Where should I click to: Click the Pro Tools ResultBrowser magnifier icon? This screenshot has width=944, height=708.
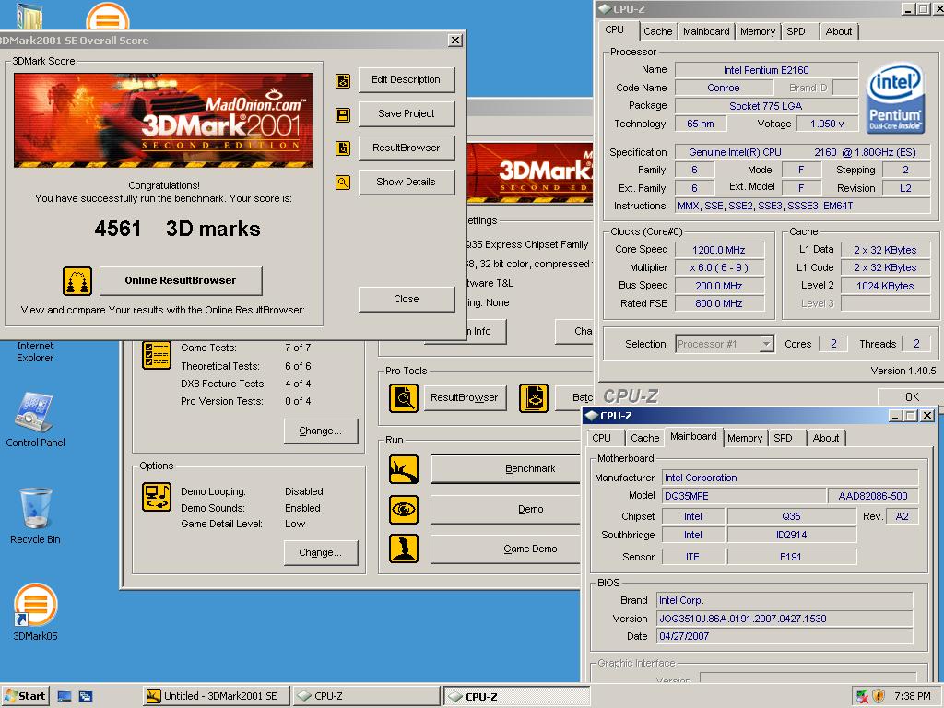[x=404, y=398]
